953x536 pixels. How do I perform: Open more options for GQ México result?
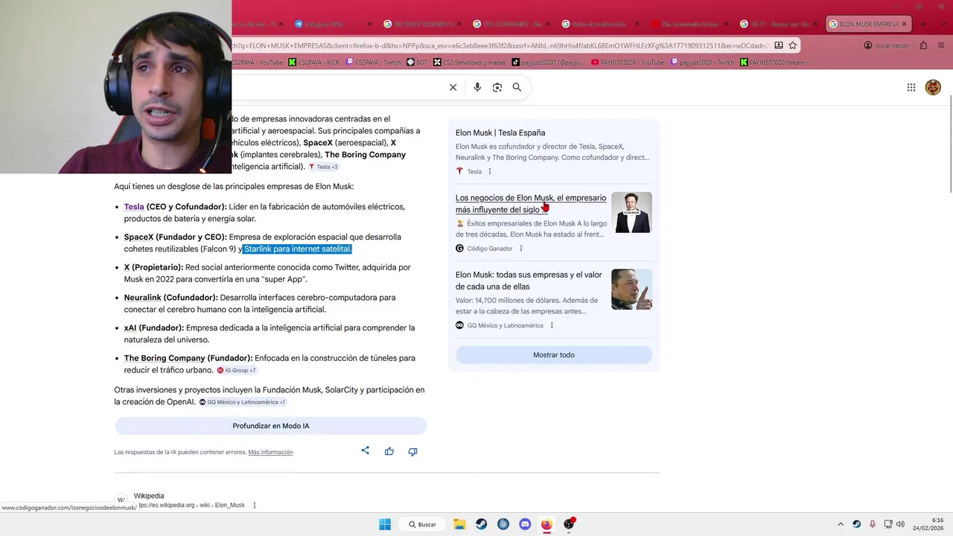coord(552,325)
